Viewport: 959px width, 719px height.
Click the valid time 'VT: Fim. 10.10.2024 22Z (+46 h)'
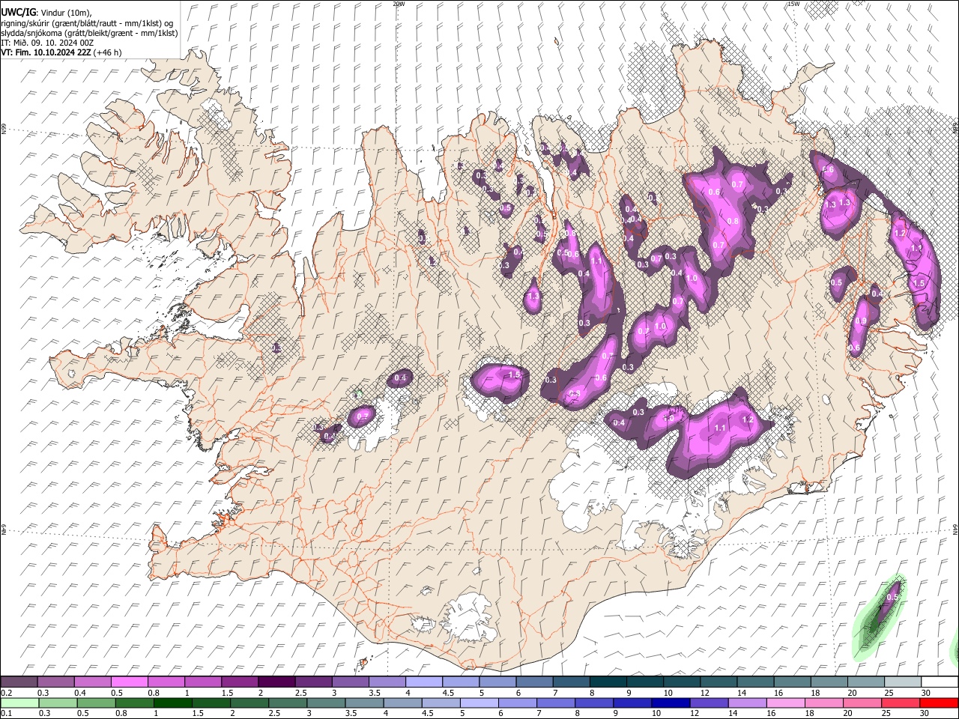(61, 53)
